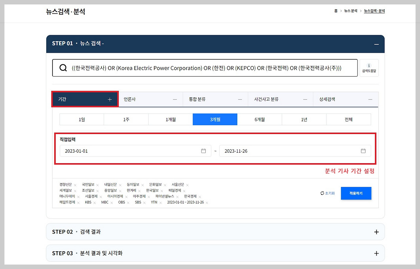Select the 1주 period option
This screenshot has width=420, height=269.
pos(126,120)
